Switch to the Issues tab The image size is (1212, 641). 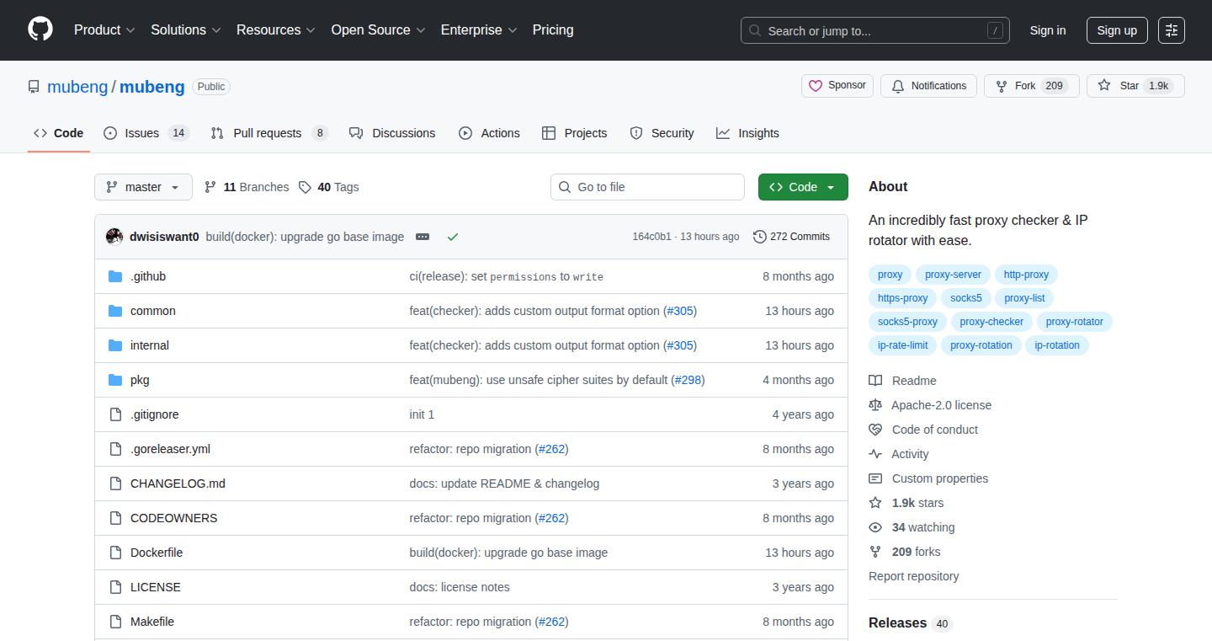coord(146,133)
